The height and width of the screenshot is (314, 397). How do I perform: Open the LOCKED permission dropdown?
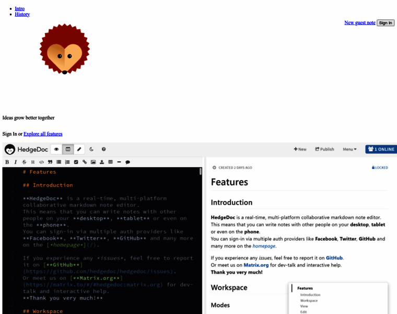pos(380,167)
